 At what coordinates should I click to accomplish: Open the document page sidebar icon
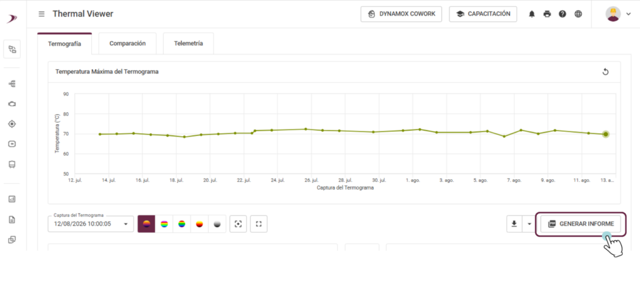pyautogui.click(x=12, y=220)
